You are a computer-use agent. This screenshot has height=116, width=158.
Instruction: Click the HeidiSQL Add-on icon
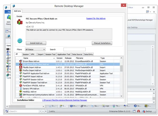coord(21,92)
